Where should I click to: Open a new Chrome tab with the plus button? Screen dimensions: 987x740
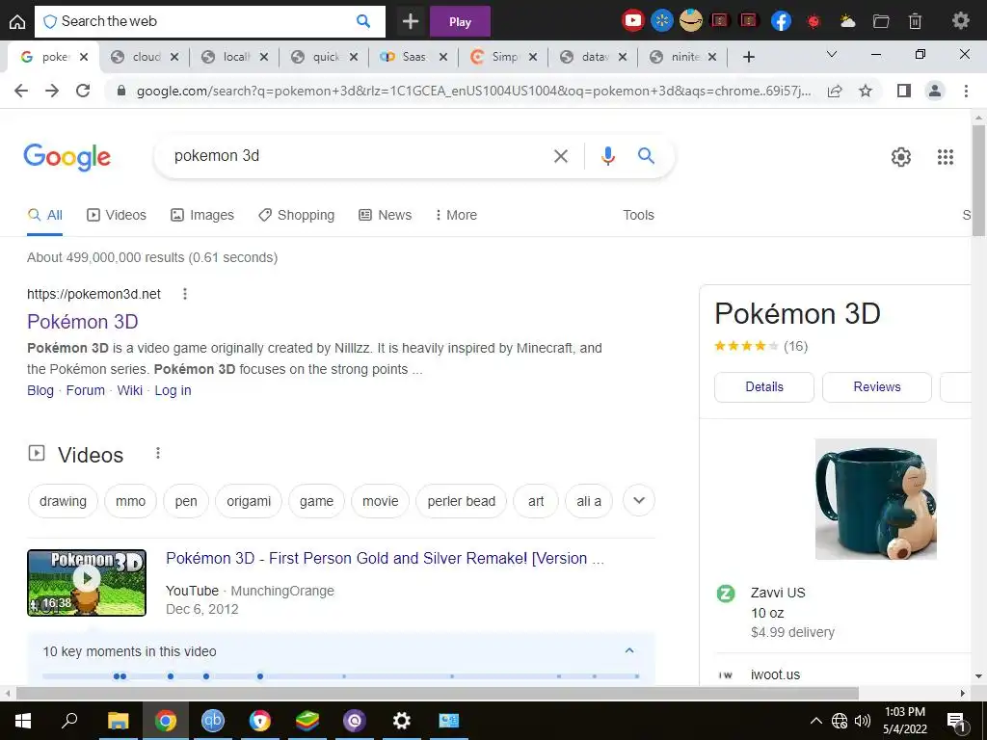point(748,57)
